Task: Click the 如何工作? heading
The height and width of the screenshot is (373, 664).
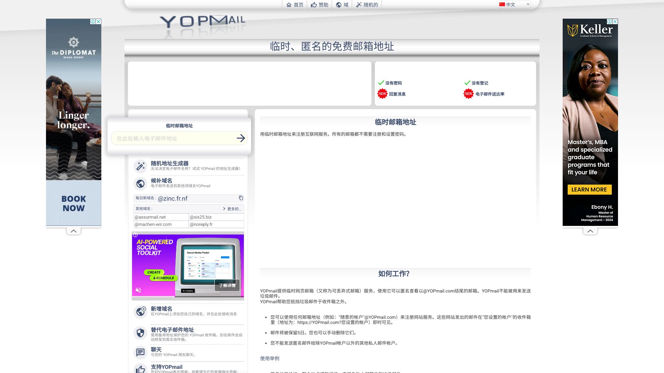Action: (394, 274)
